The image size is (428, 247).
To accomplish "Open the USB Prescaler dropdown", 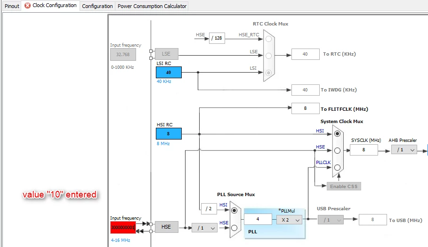I will coord(331,220).
